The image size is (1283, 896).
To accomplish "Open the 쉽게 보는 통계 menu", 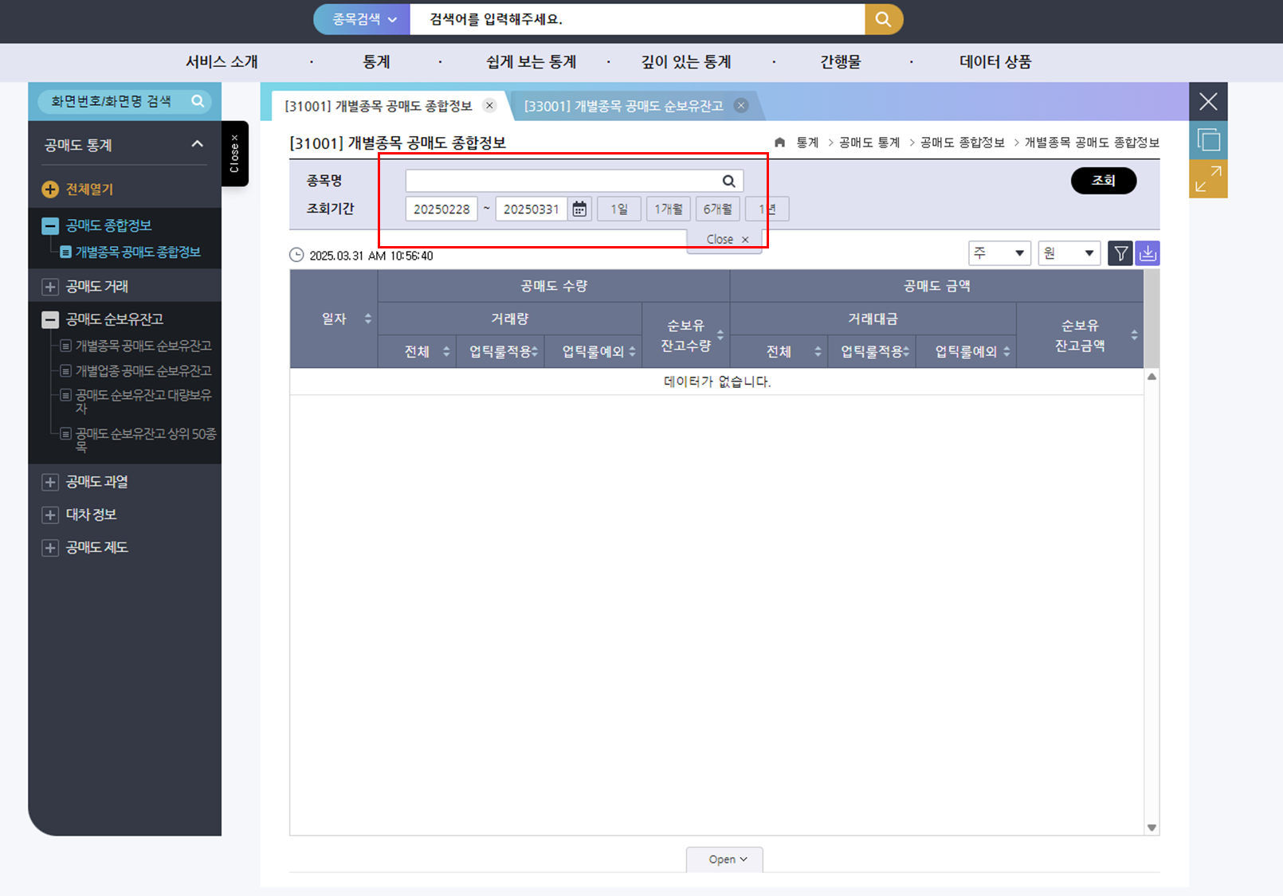I will pos(531,61).
